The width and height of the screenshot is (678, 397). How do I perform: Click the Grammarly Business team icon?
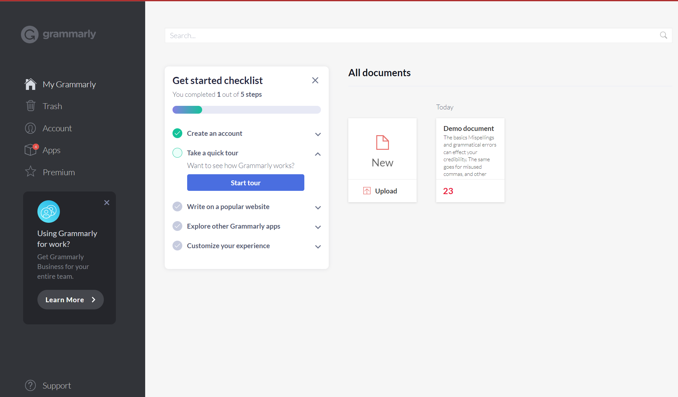coord(48,211)
